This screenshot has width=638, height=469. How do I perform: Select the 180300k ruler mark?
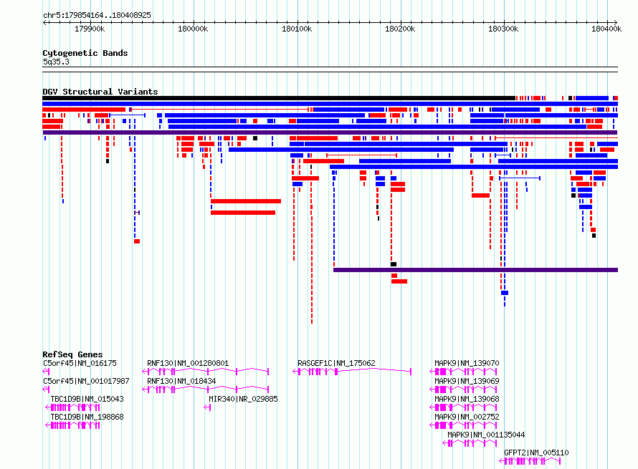click(x=504, y=29)
